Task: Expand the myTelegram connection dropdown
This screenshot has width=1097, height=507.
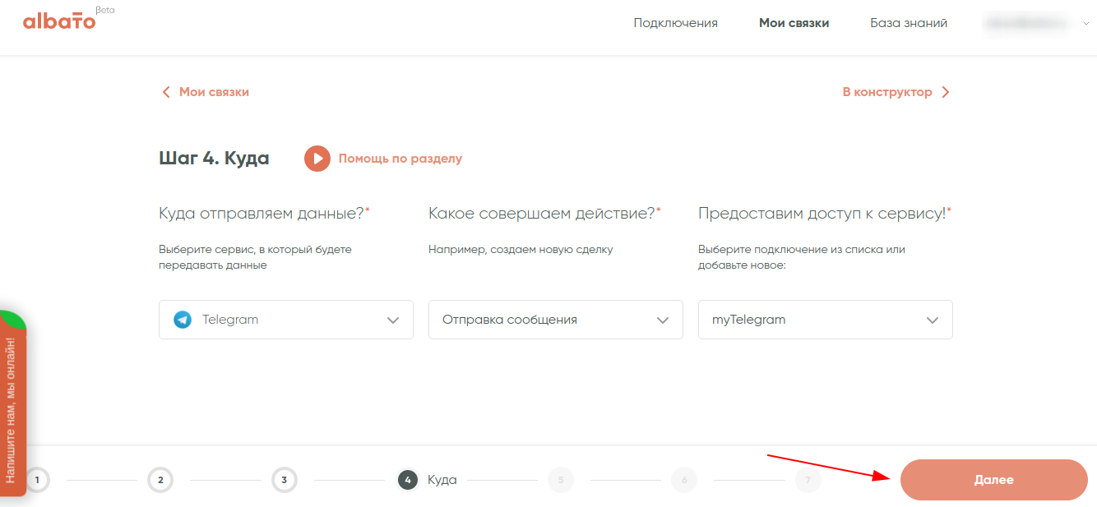Action: pyautogui.click(x=933, y=320)
